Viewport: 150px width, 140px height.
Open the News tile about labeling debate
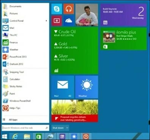click(75, 111)
